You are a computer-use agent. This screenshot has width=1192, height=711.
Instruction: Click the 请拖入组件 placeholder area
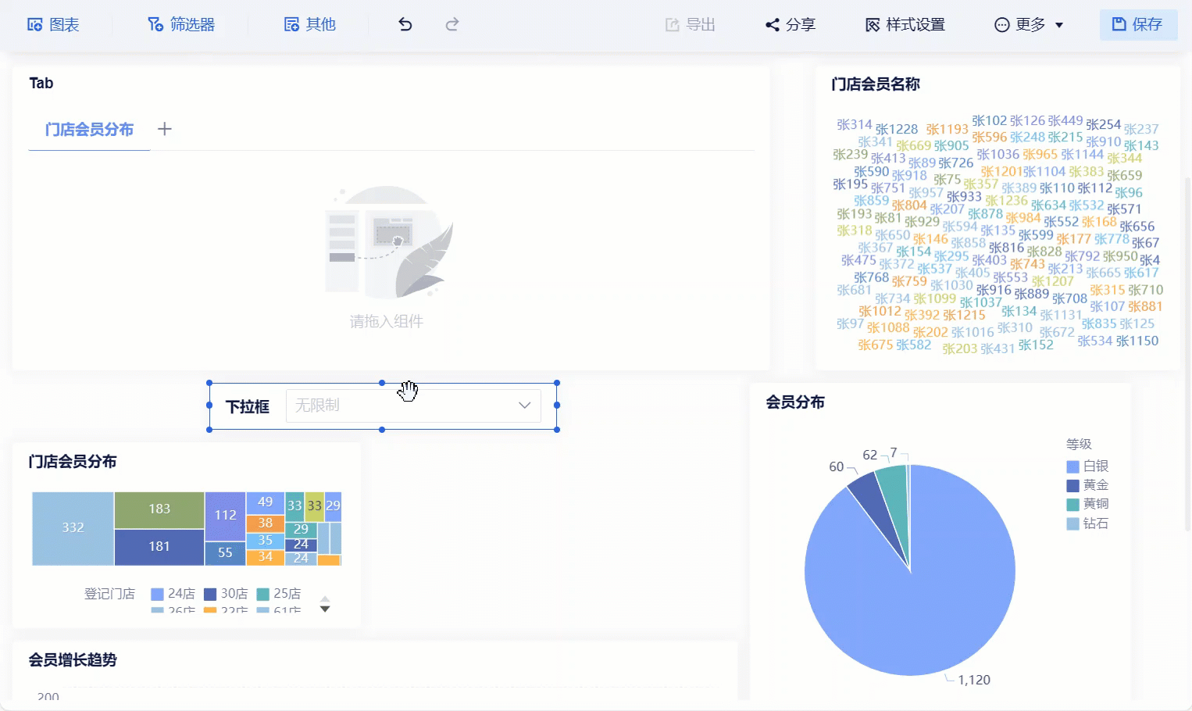click(387, 258)
